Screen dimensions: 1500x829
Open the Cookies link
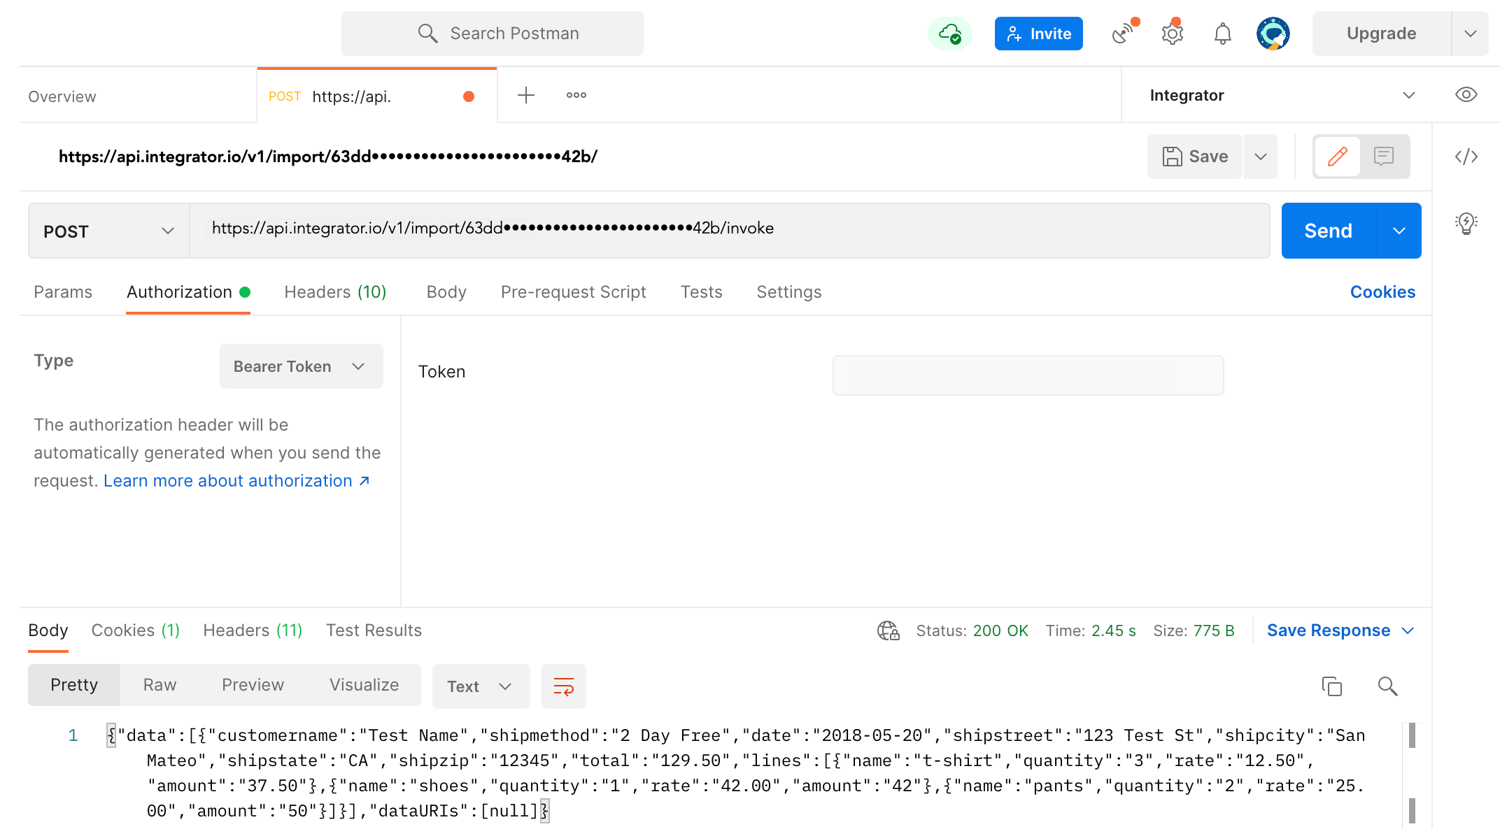[x=1382, y=292]
